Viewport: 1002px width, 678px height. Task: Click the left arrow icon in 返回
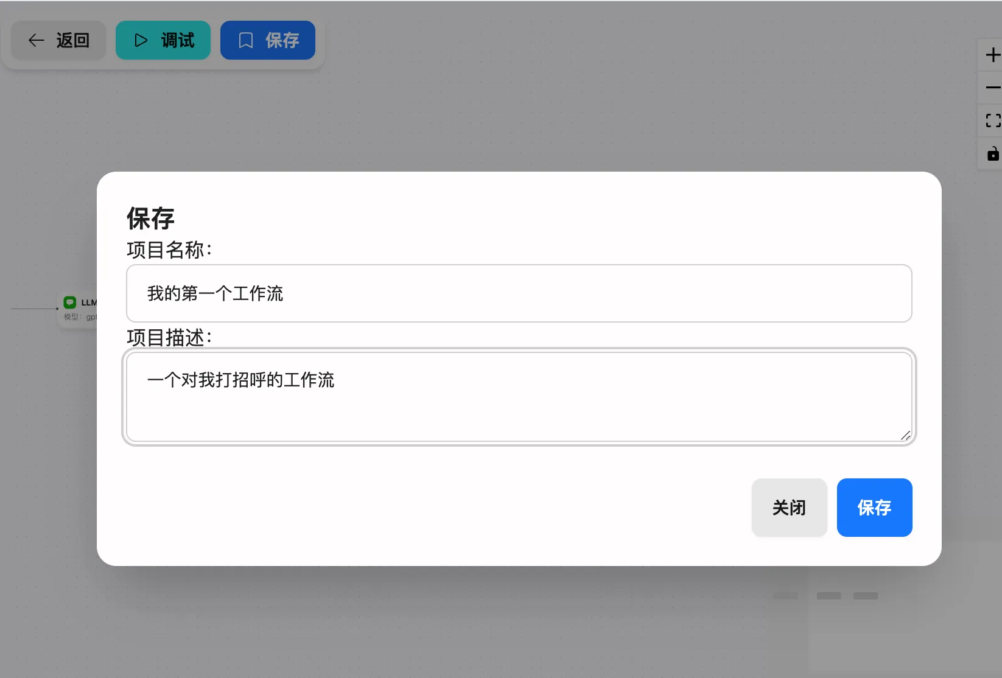pos(37,40)
